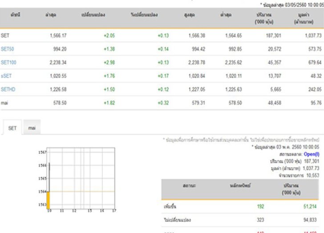Open the SETHD index link

click(x=8, y=89)
